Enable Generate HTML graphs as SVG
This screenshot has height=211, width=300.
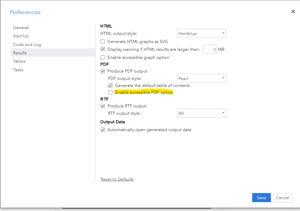tap(103, 41)
